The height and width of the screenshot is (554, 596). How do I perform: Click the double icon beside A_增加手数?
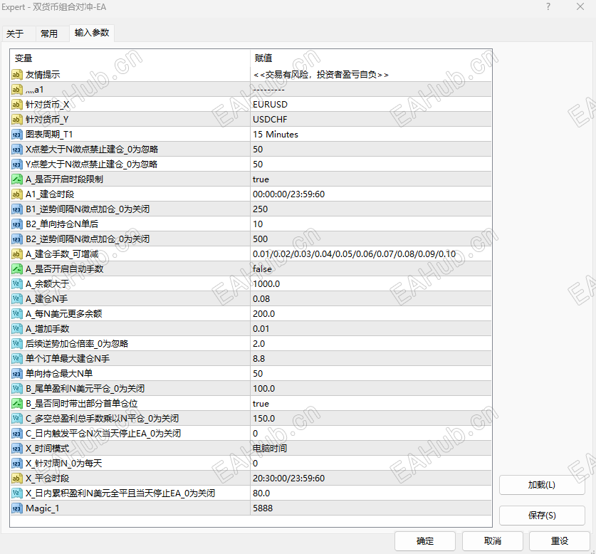click(x=16, y=329)
